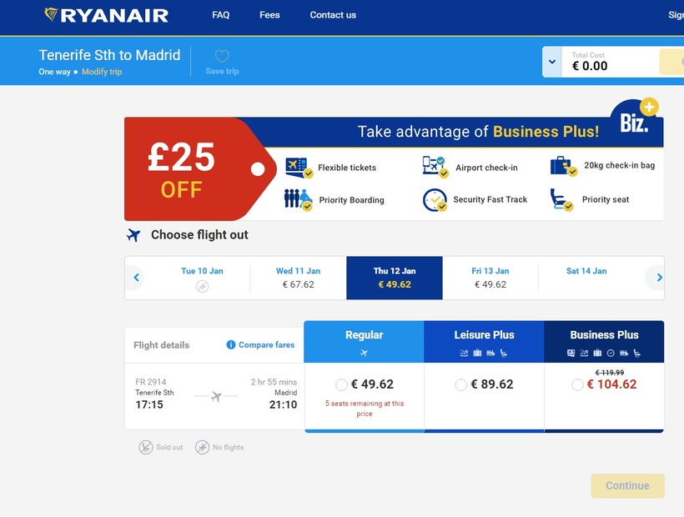Click the Security Fast Track clock icon

435,200
